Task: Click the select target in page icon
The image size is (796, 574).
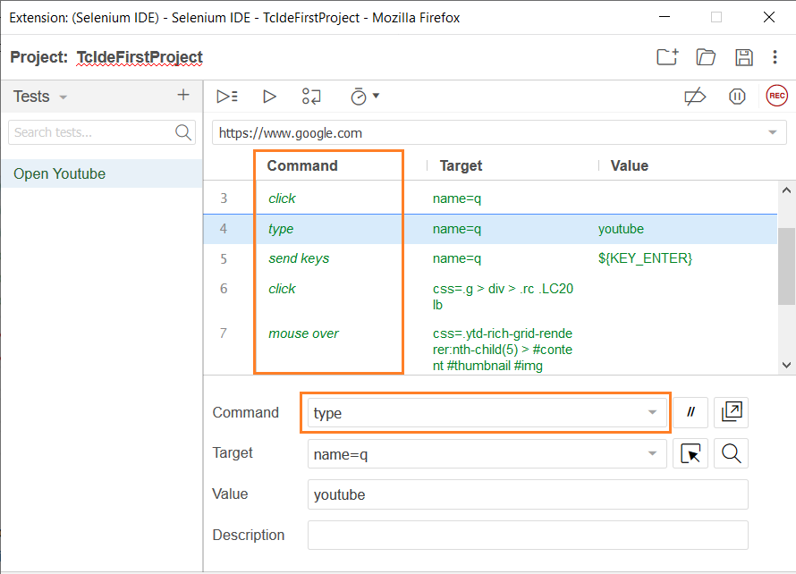Action: [690, 453]
